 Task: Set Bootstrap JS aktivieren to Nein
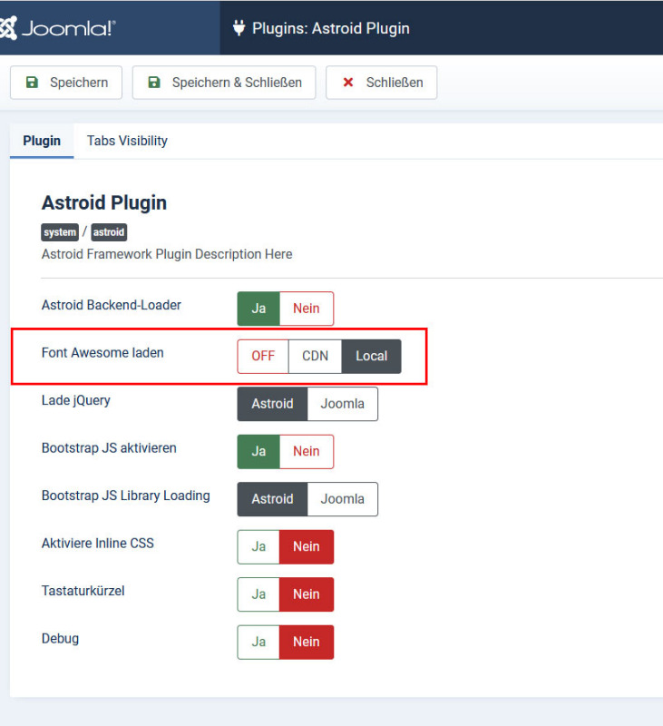pyautogui.click(x=307, y=451)
